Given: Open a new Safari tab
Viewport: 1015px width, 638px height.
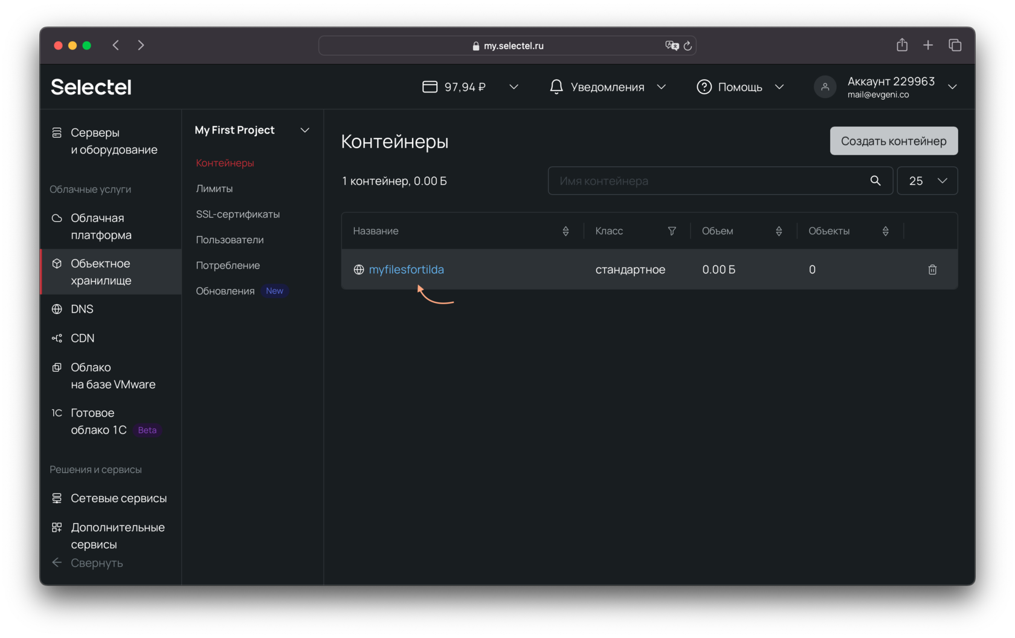Looking at the screenshot, I should pyautogui.click(x=928, y=45).
